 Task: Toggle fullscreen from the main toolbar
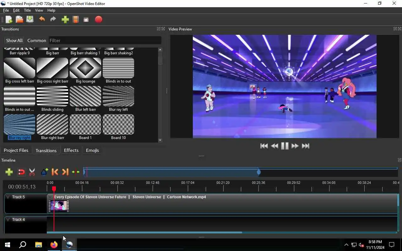[x=86, y=19]
